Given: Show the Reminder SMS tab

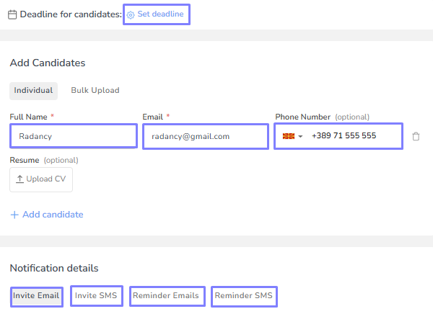Looking at the screenshot, I should 244,296.
